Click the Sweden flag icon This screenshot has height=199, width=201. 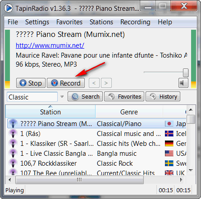pos(169,163)
